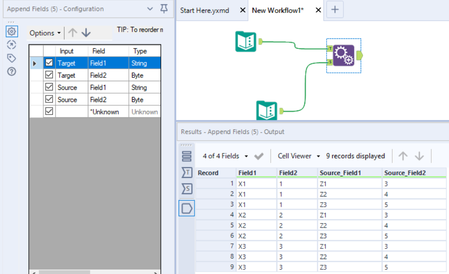The width and height of the screenshot is (449, 274).
Task: Pin the Configuration panel
Action: 163,9
